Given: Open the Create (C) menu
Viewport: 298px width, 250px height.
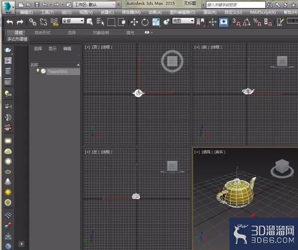Looking at the screenshot, I should coord(107,12).
